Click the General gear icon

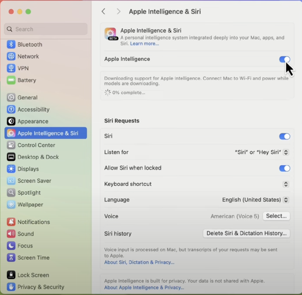[x=11, y=97]
